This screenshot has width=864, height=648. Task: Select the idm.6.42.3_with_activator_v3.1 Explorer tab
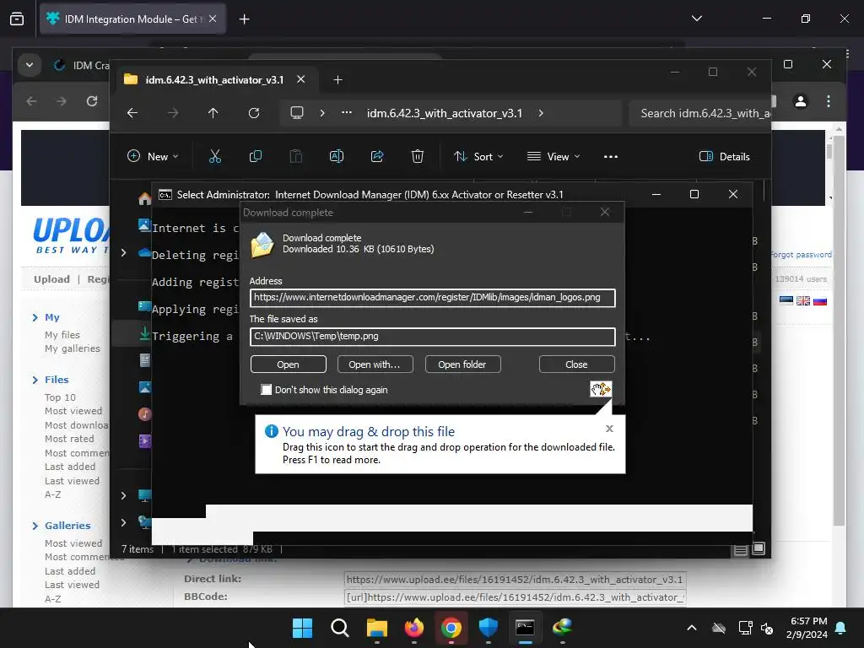coord(215,80)
